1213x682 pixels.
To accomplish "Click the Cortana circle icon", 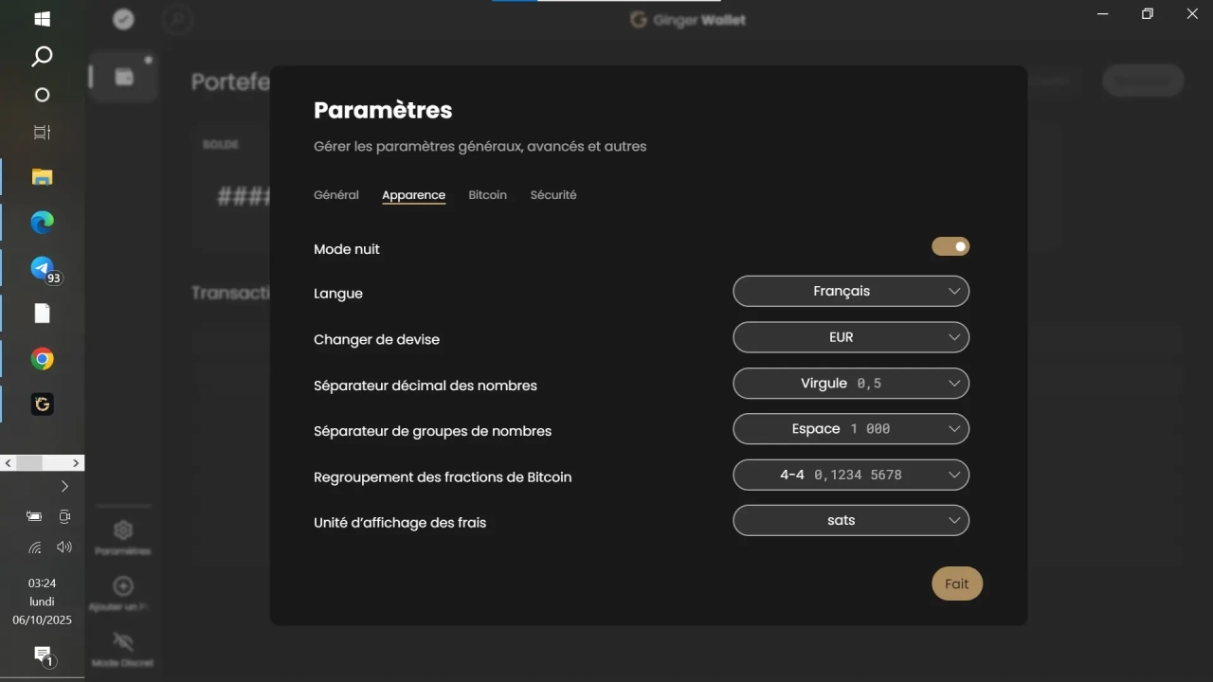I will tap(42, 95).
